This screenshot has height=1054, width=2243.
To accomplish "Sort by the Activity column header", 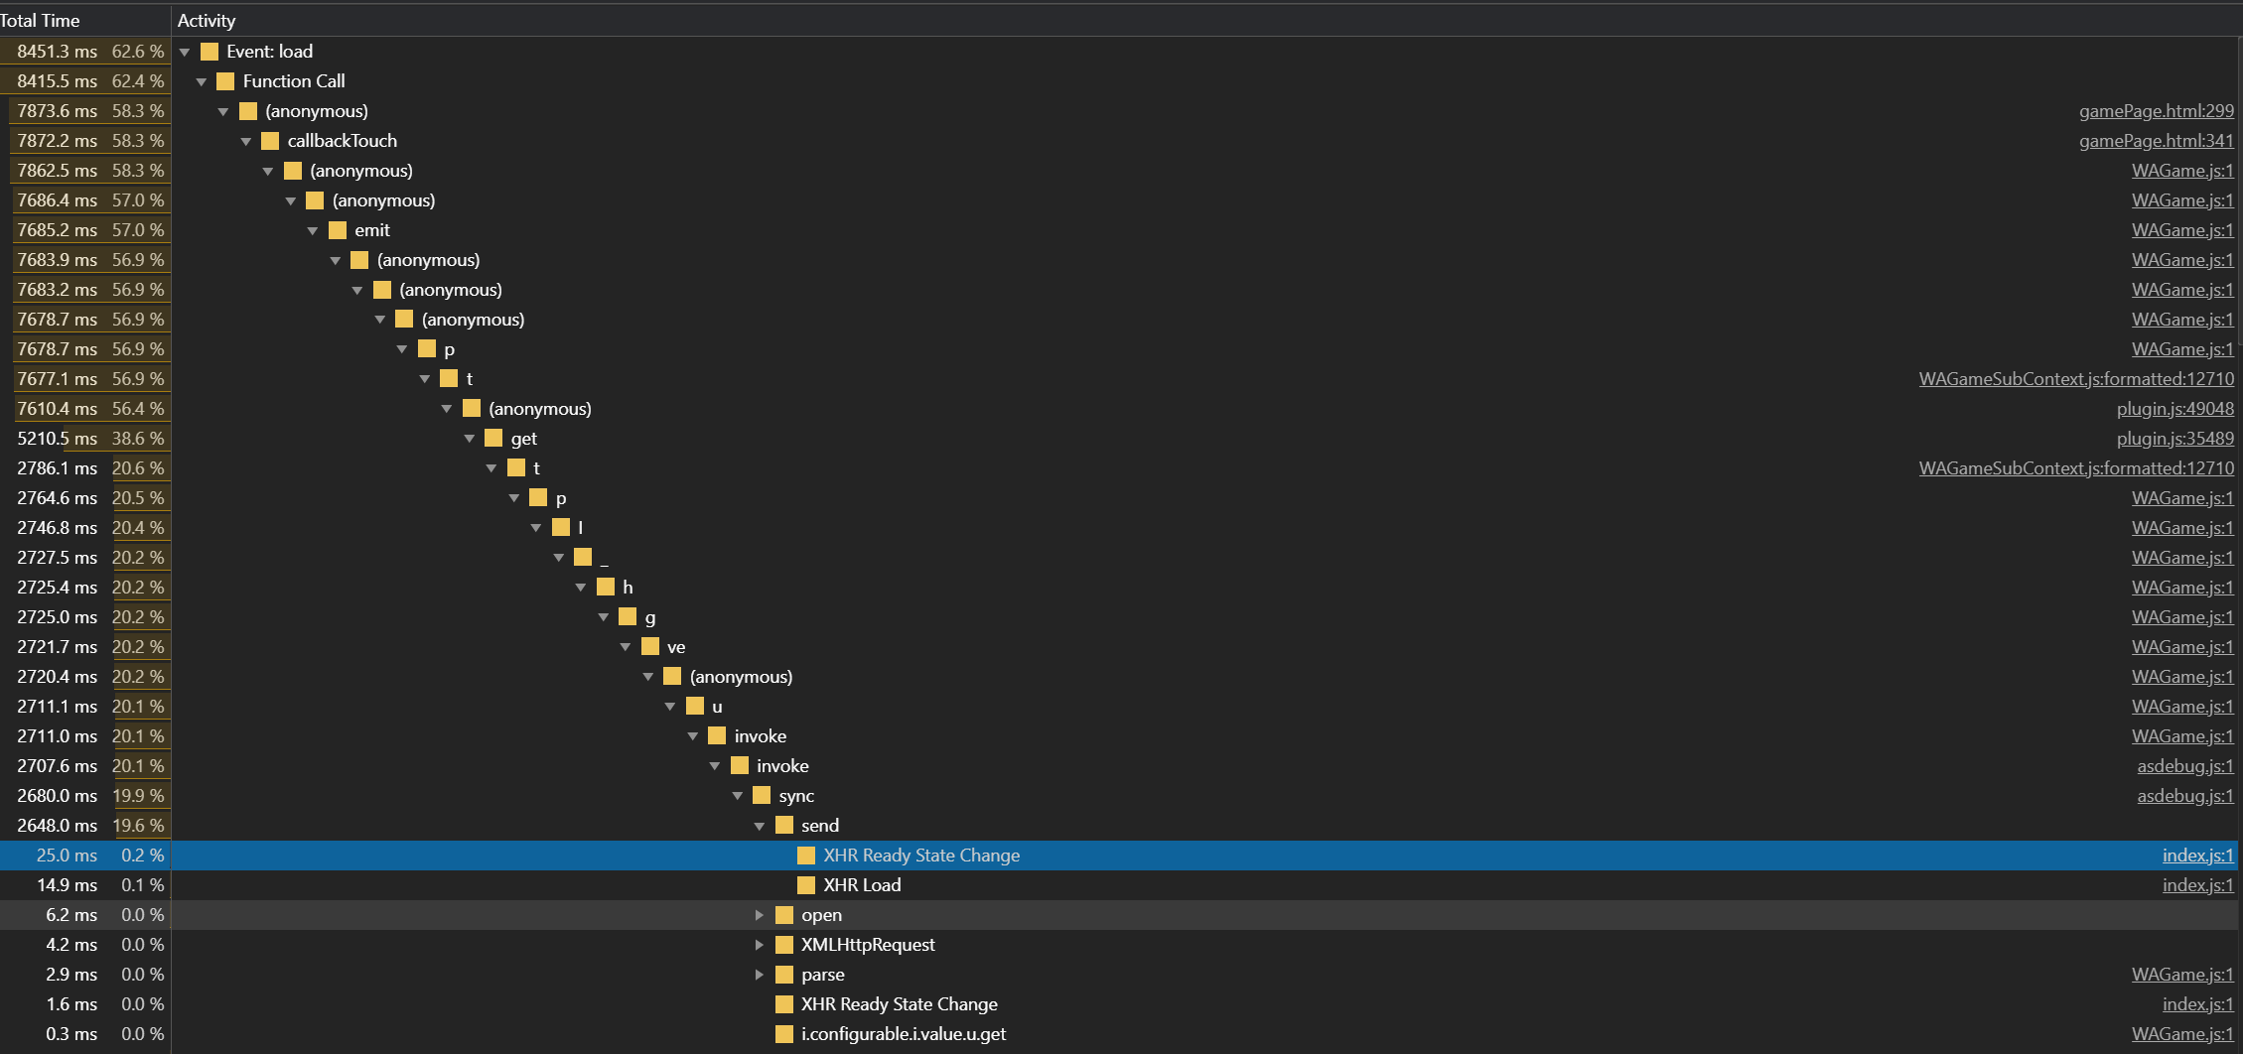I will [x=207, y=21].
